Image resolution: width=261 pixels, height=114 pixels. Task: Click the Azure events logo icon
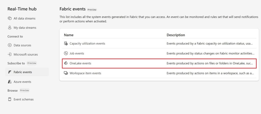(x=10, y=82)
